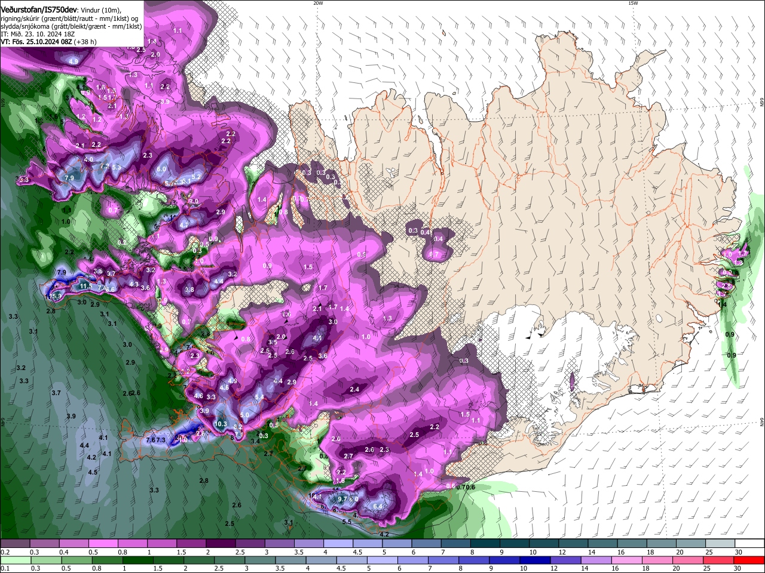Pick upper legend swatch labeled 16
The image size is (765, 573).
pos(632,544)
